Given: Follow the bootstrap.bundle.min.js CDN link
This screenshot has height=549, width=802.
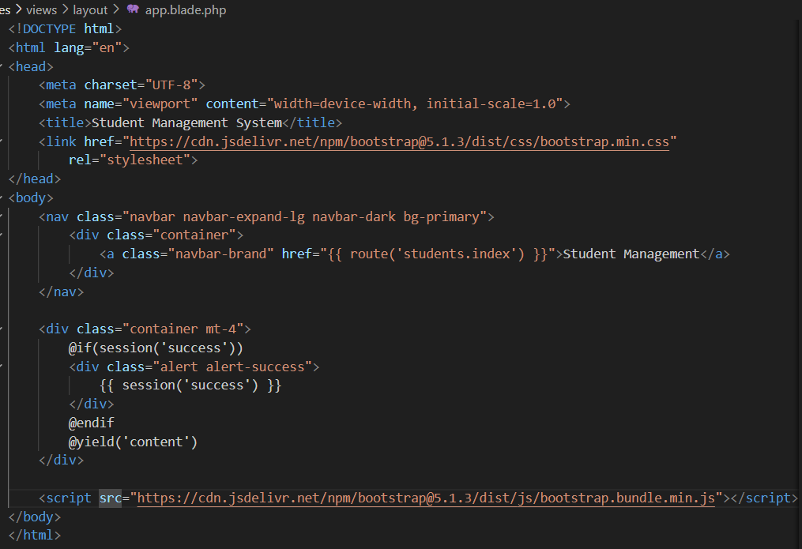Looking at the screenshot, I should (426, 498).
